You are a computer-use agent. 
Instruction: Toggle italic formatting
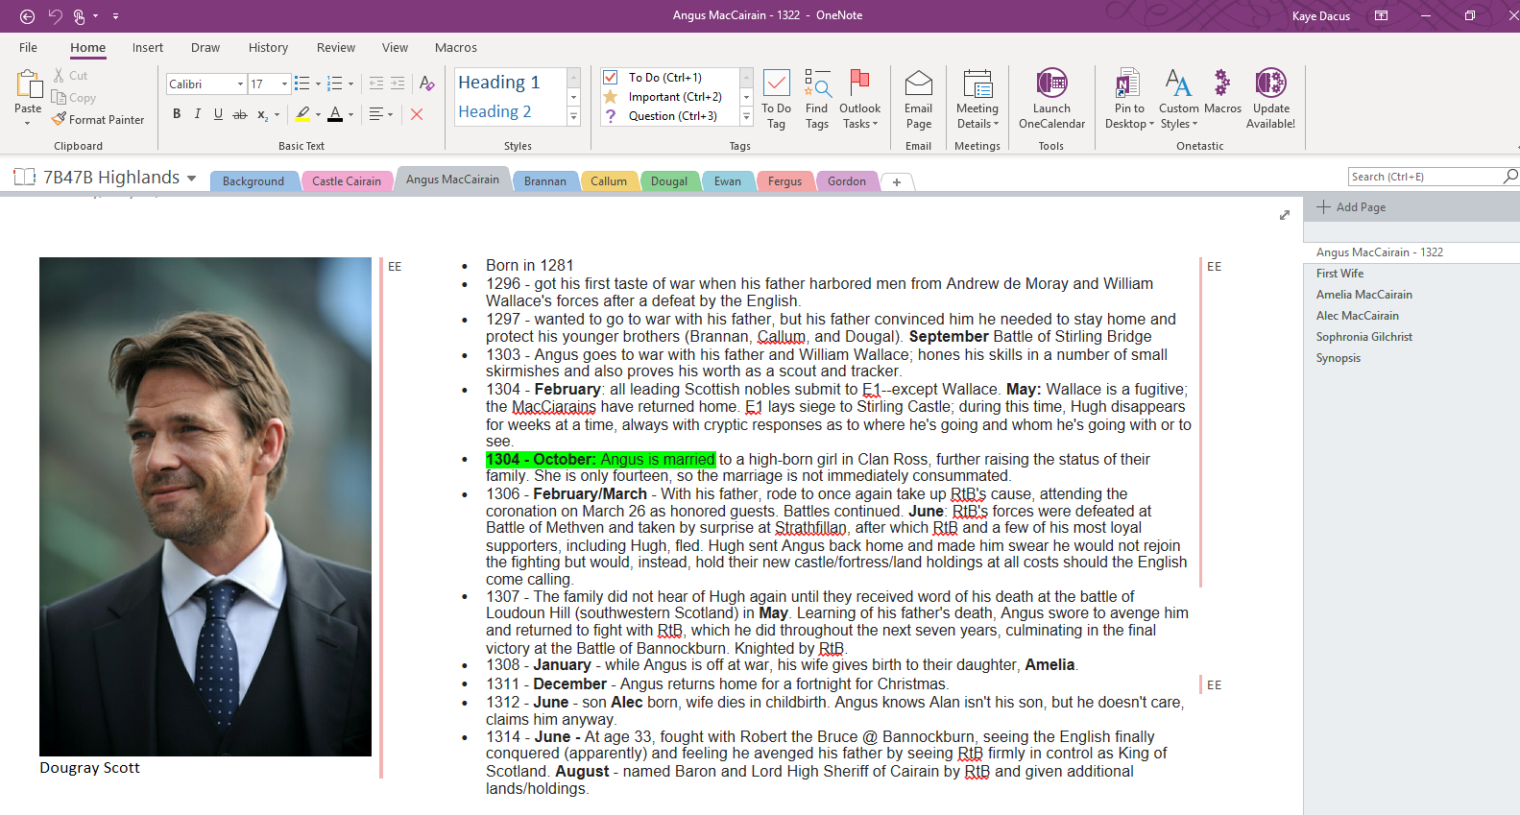click(x=198, y=114)
